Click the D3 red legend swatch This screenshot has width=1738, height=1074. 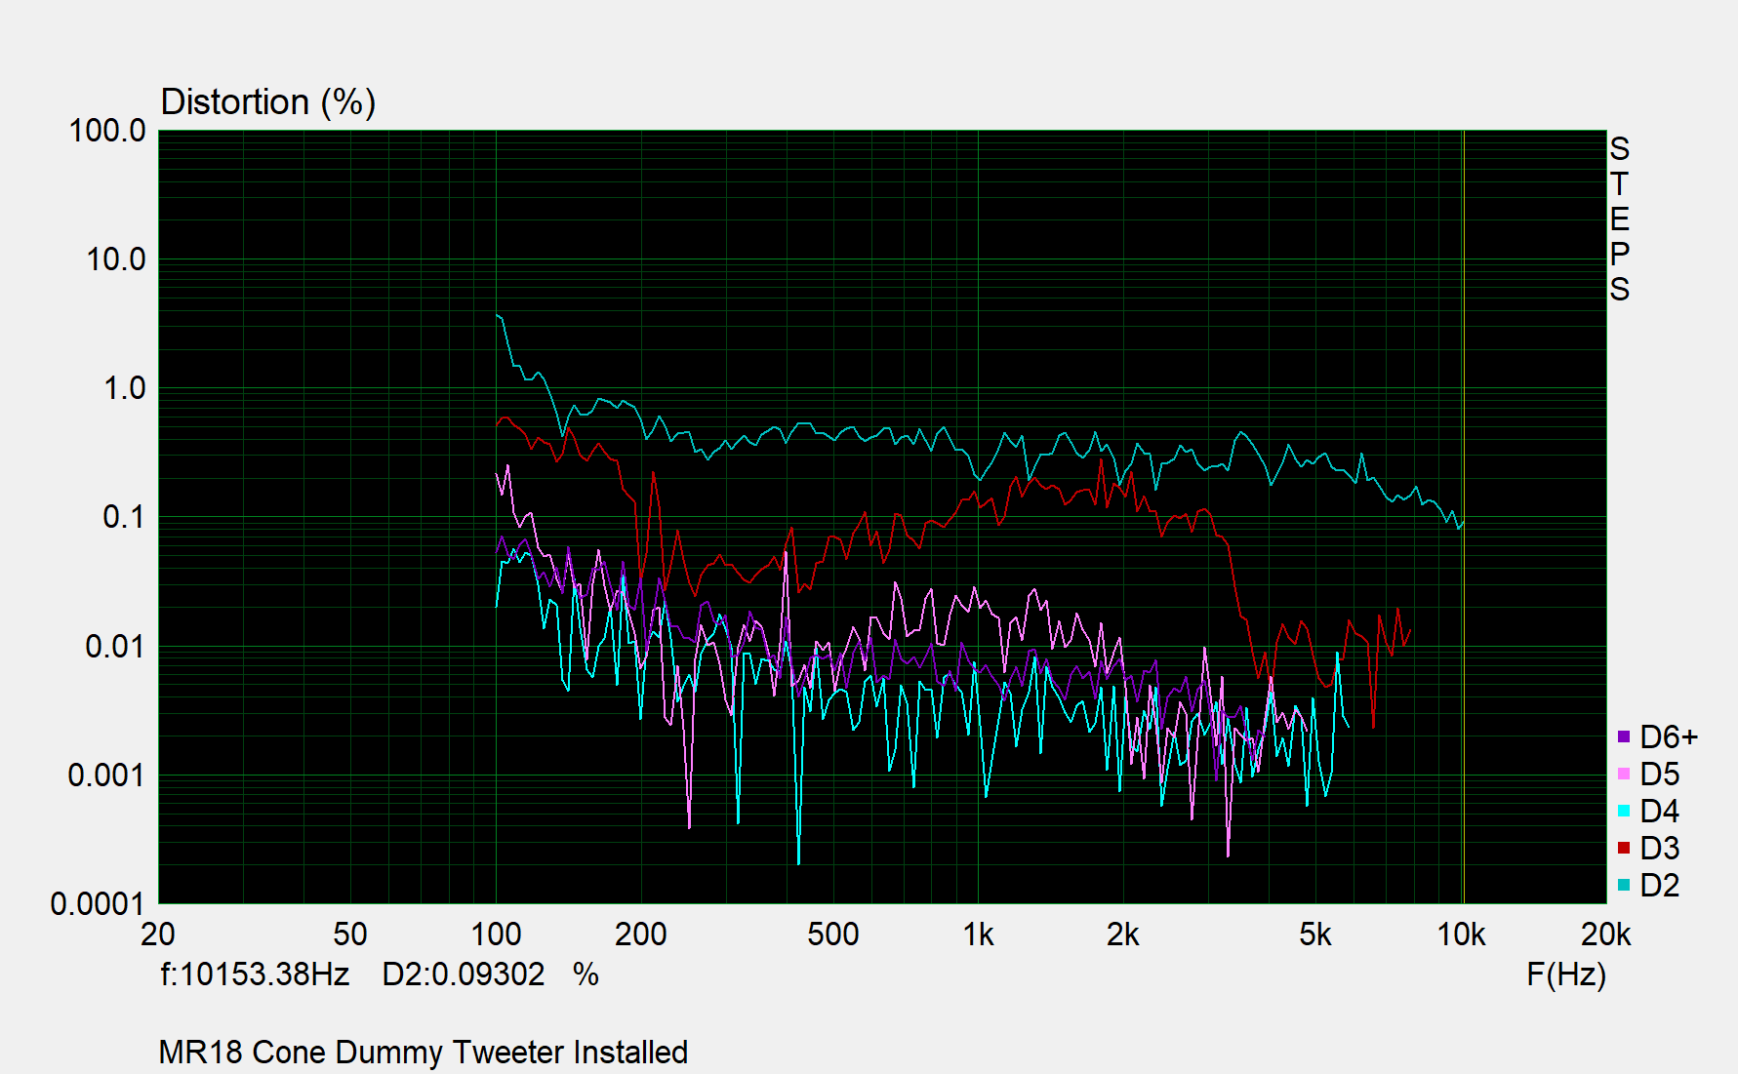click(x=1624, y=848)
